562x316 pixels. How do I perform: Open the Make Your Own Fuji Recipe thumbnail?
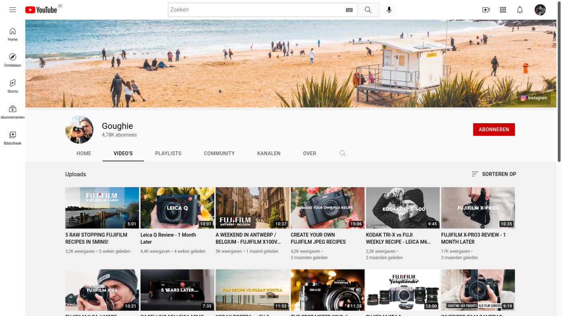click(328, 208)
